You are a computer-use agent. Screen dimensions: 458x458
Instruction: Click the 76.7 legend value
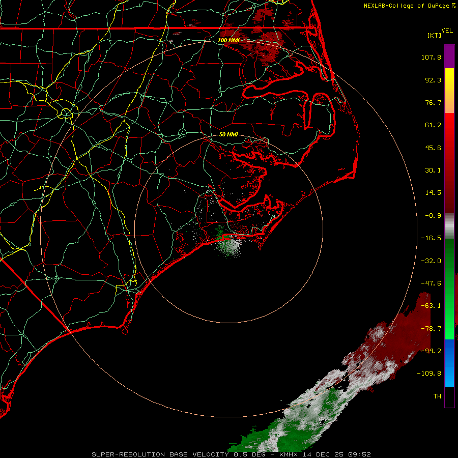[x=433, y=102]
